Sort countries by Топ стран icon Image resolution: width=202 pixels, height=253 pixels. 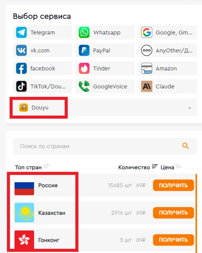coord(47,166)
